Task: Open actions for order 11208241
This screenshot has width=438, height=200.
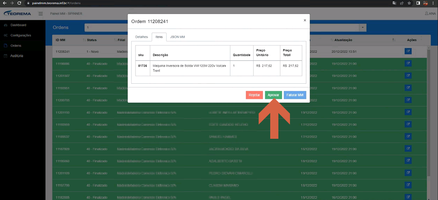Action: point(408,51)
